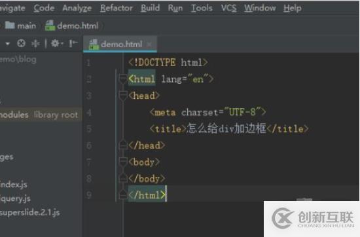Click the <!DOCTYPE html> line
360x237 pixels.
click(168, 62)
